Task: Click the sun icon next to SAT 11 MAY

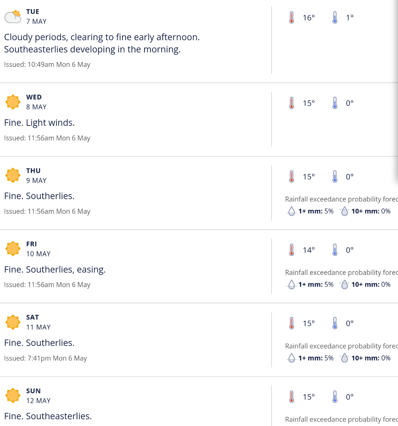Action: [x=13, y=322]
